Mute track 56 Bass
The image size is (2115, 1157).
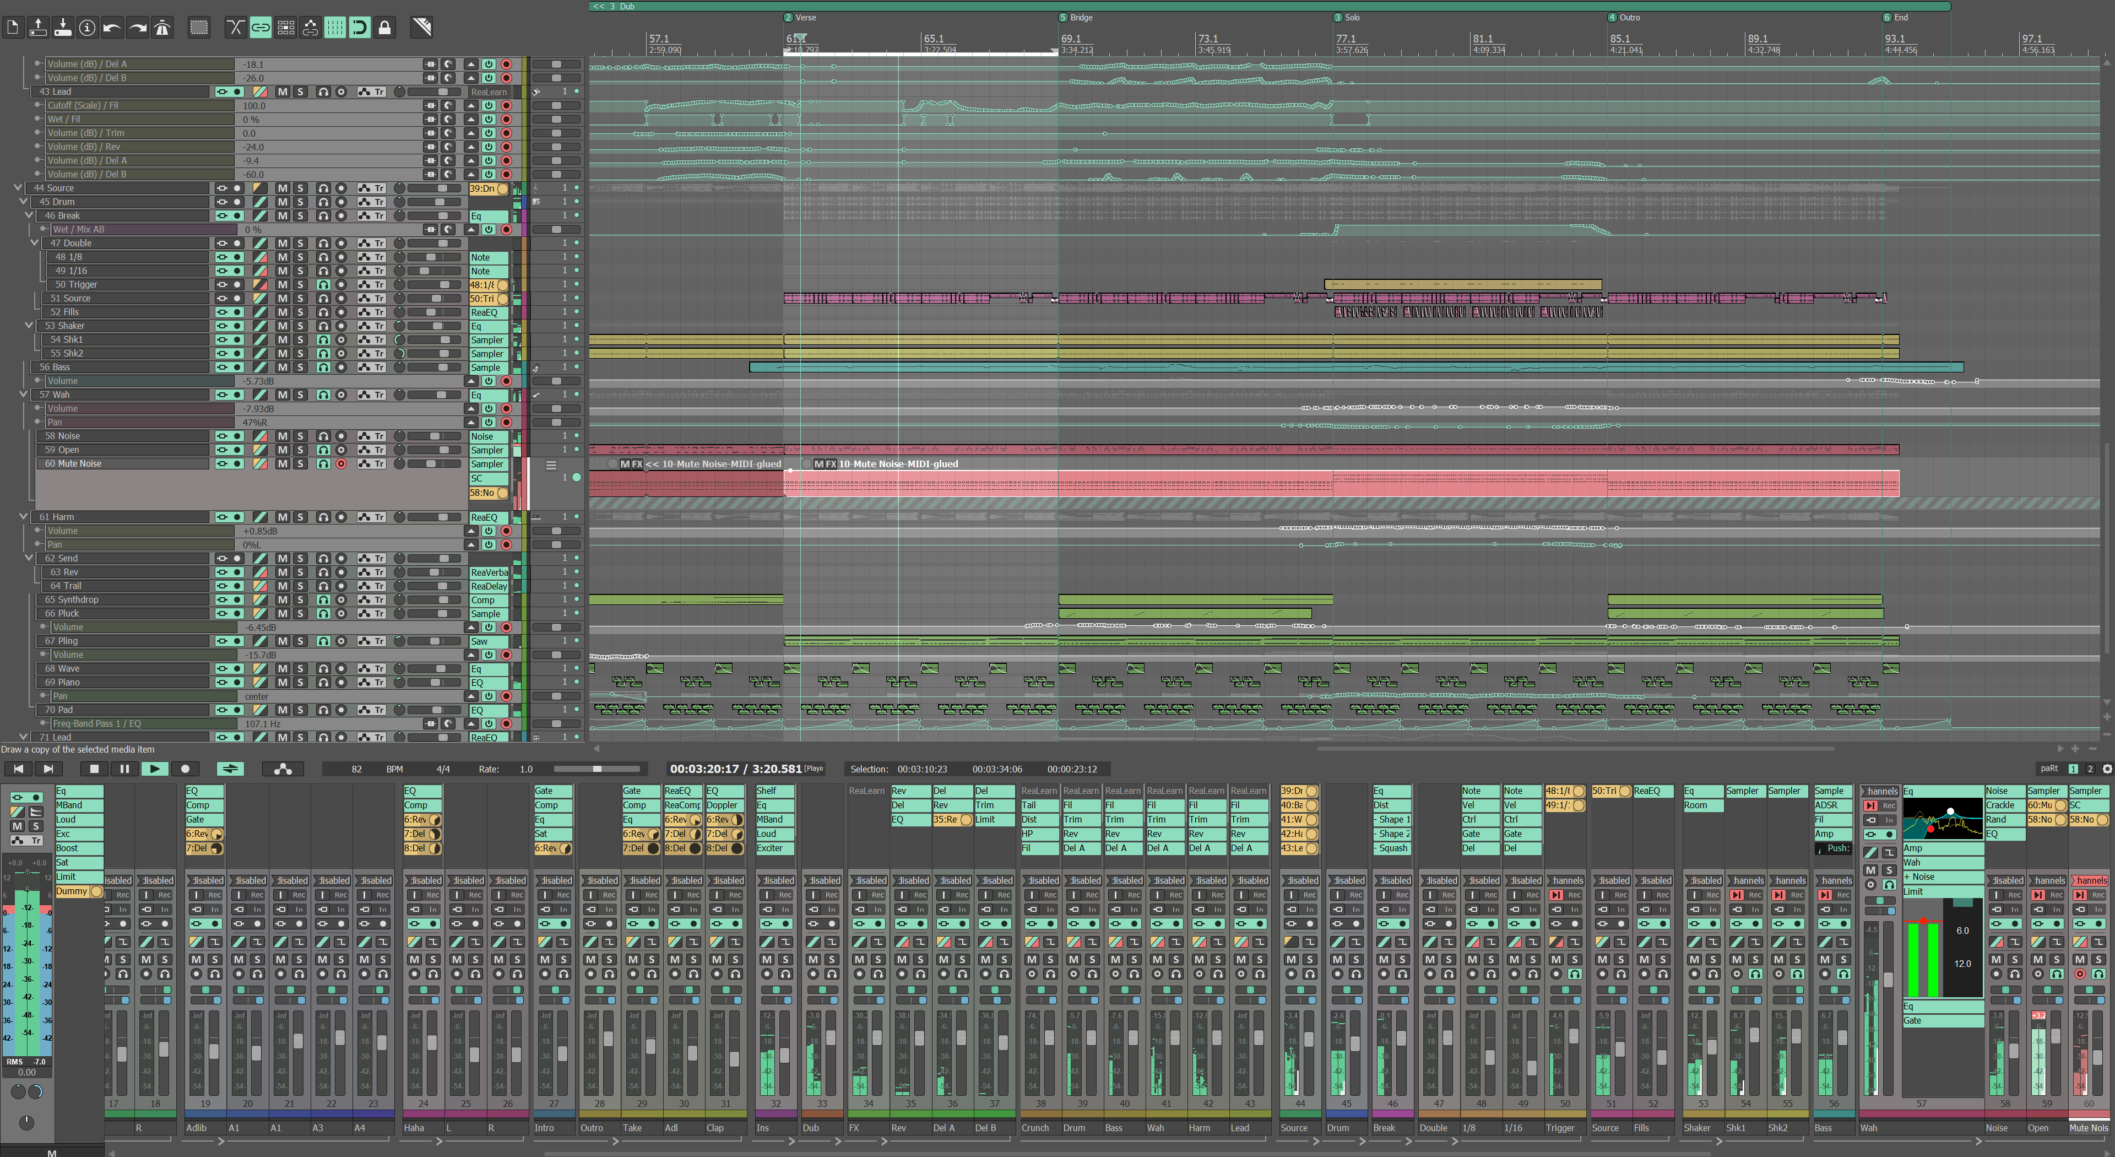coord(283,367)
